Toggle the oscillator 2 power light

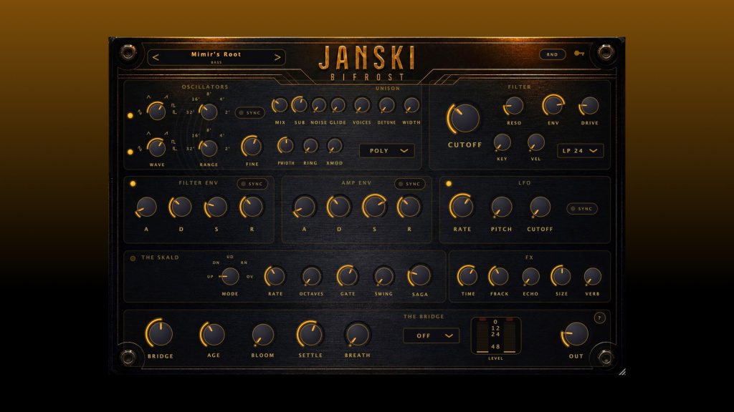(x=130, y=152)
